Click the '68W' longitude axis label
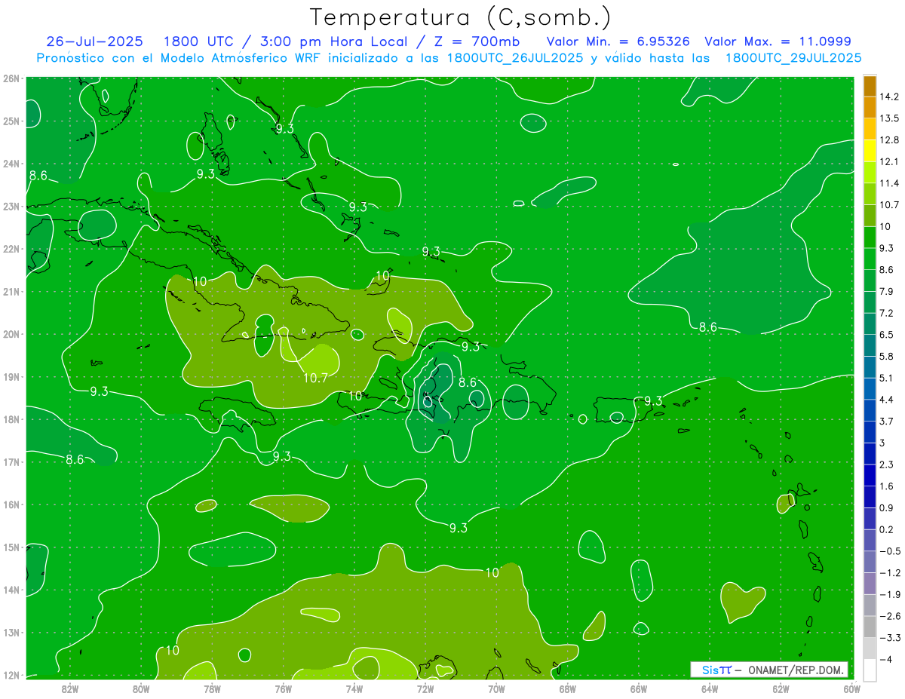Image resolution: width=905 pixels, height=699 pixels. tap(568, 688)
